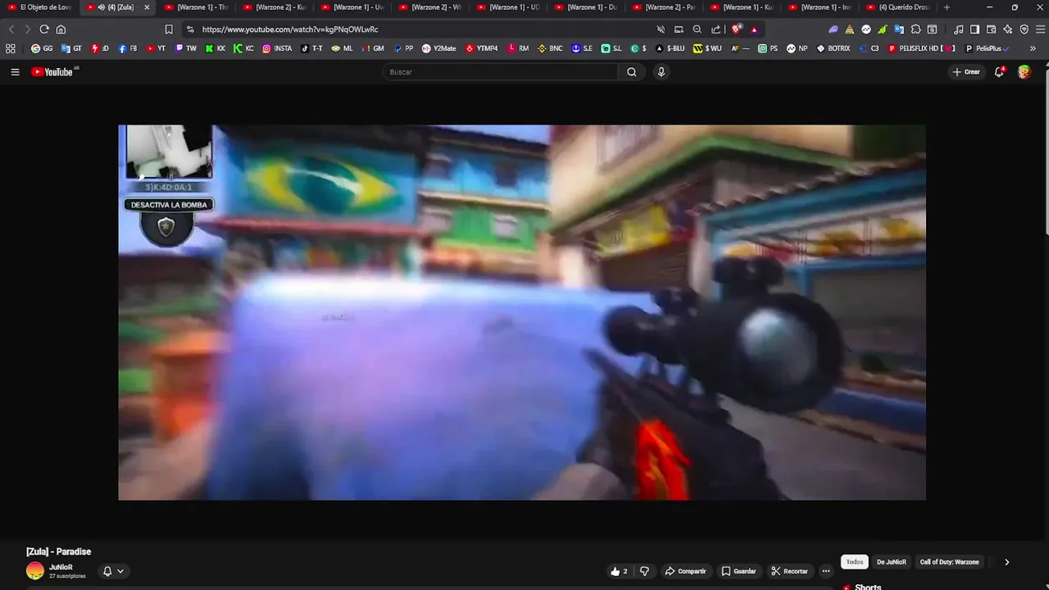Open the bookmarks apps grid icon

[x=11, y=48]
